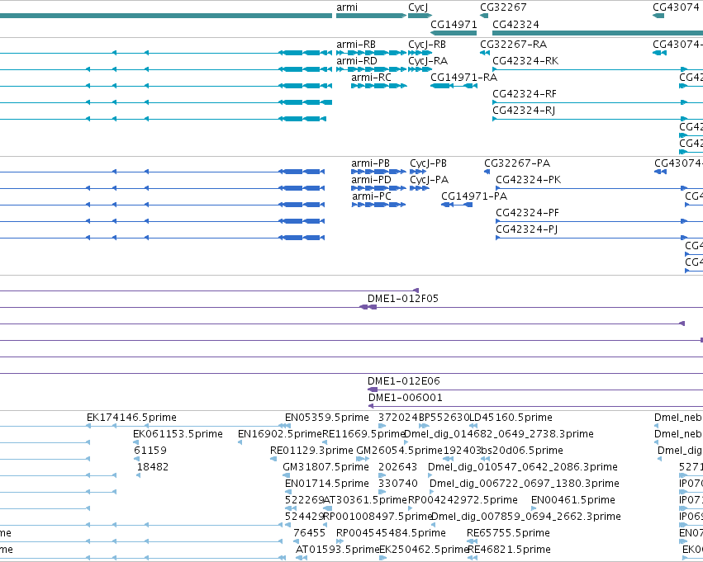Click Dmel_dig_006722_0697_1380.3prime feature
The image size is (703, 562).
tap(432, 492)
